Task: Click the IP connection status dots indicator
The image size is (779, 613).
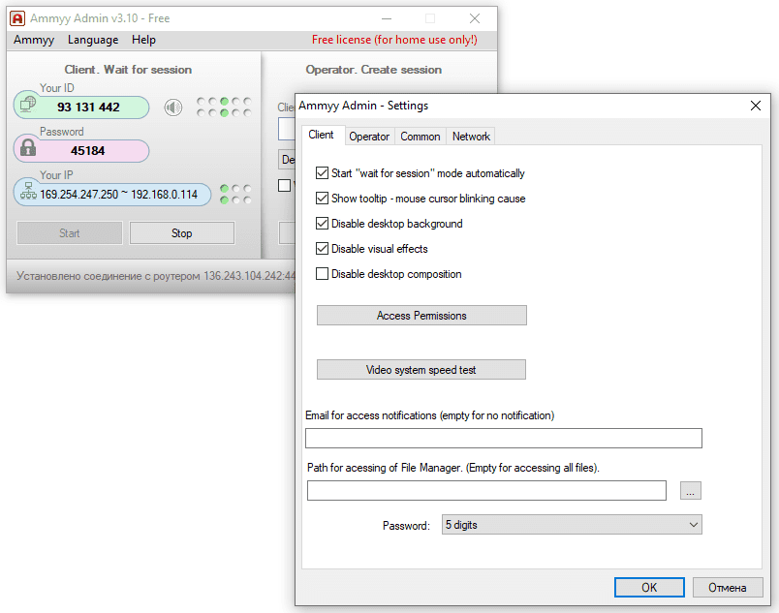Action: pyautogui.click(x=235, y=194)
